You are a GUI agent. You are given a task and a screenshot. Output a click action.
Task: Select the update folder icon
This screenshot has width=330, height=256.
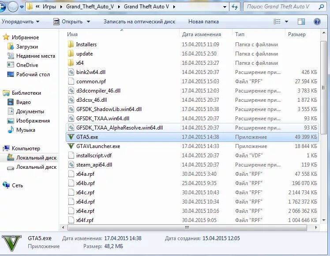71,54
